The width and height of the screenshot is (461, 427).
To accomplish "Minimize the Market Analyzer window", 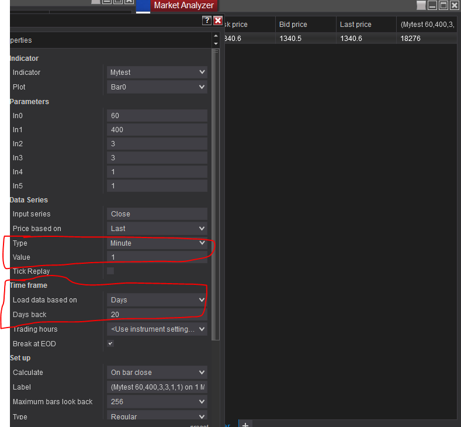I will [x=432, y=5].
